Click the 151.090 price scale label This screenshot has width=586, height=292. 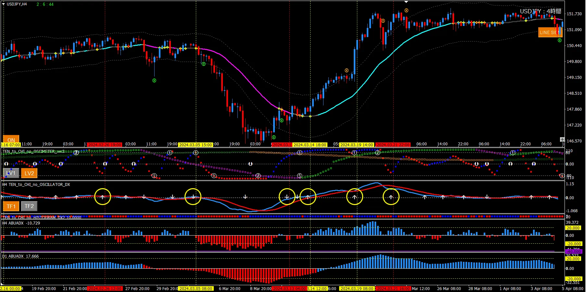(x=574, y=30)
